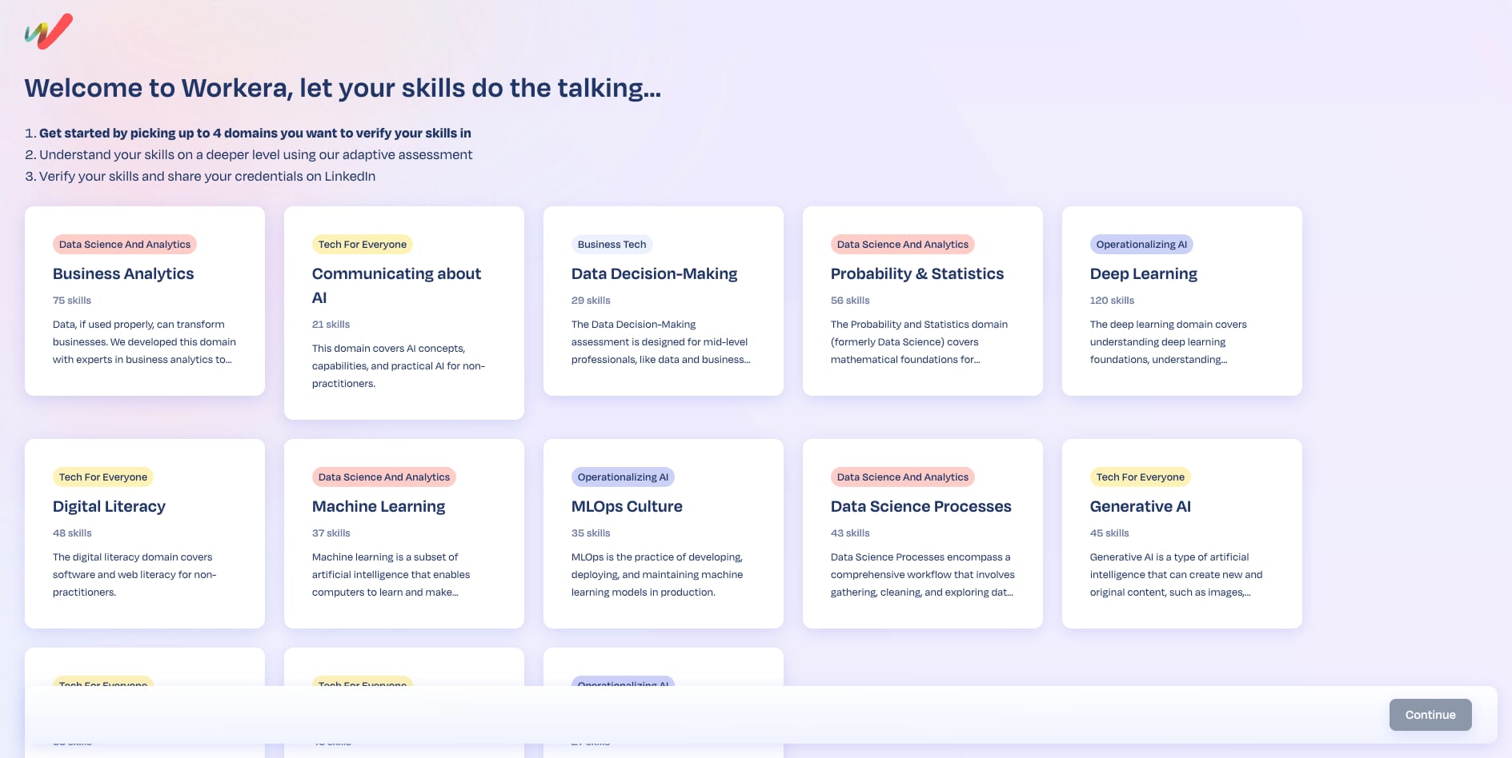Click the '37 skills' text

coord(331,533)
